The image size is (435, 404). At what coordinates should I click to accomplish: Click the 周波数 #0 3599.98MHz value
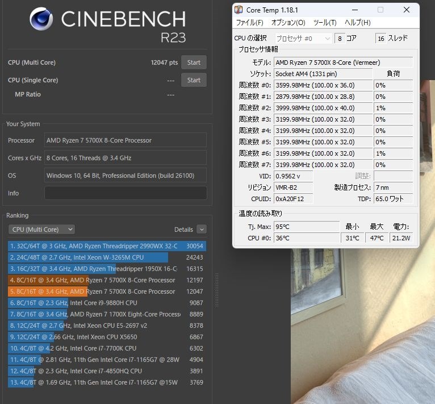coord(323,85)
